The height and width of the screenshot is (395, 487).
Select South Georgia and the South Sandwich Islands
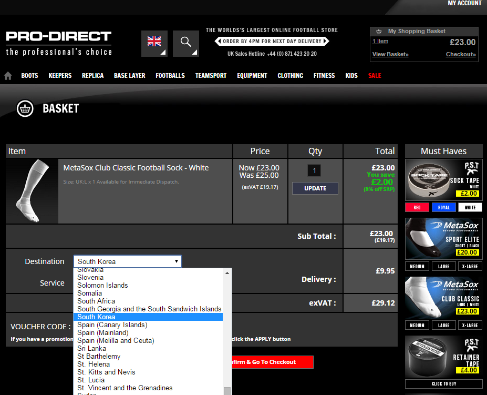click(x=148, y=309)
